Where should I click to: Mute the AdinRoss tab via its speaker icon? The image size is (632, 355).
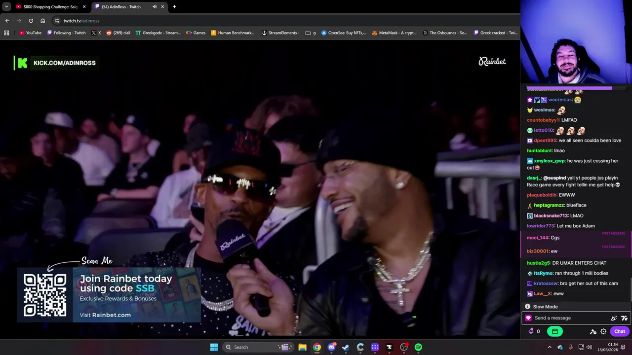[x=155, y=7]
